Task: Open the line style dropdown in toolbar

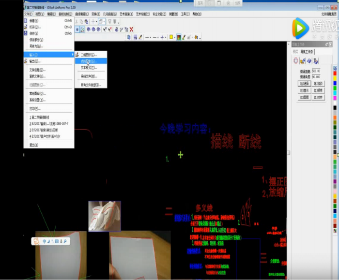Action: (x=149, y=37)
